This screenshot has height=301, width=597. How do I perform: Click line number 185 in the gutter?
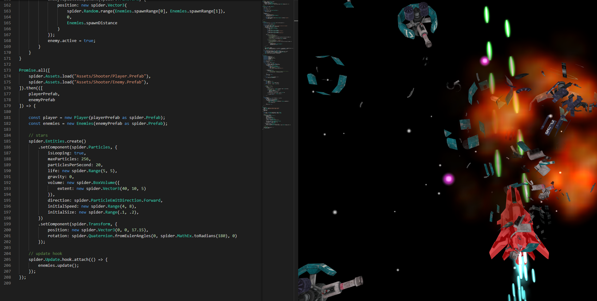coord(7,141)
